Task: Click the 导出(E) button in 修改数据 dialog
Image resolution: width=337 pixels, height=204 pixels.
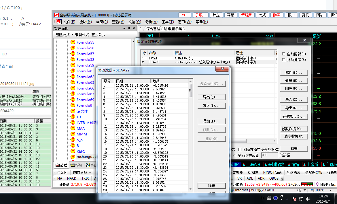Action: tap(211, 97)
